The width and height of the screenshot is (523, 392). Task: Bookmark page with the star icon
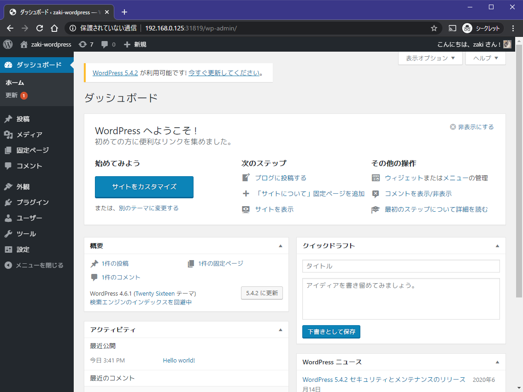point(434,29)
